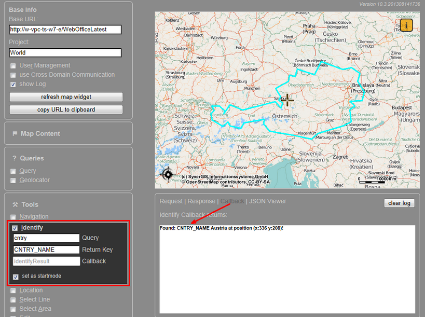
Task: Switch to the Response tab
Action: click(x=201, y=201)
